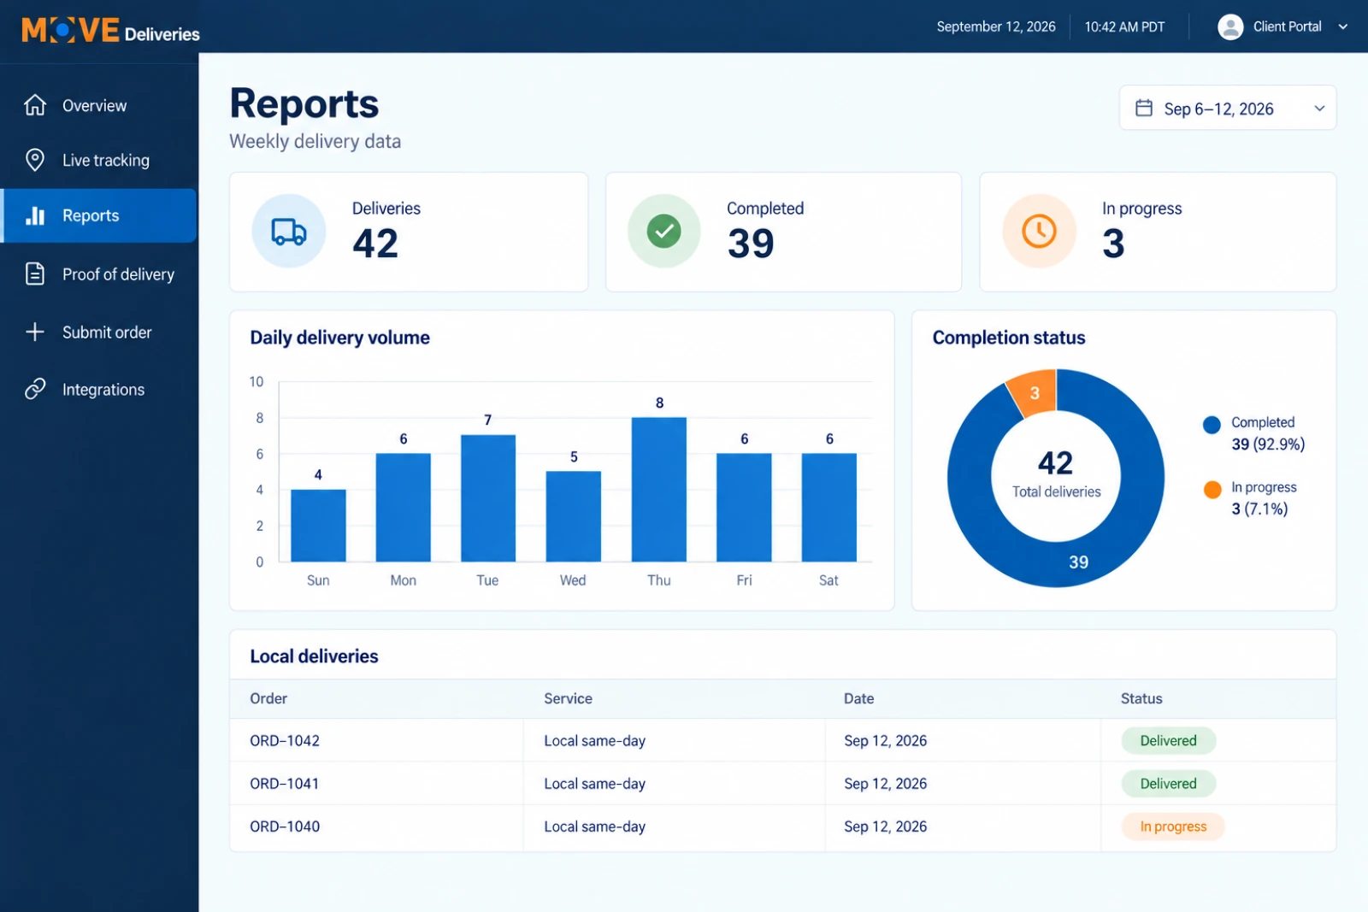Click the user avatar icon
This screenshot has height=912, width=1368.
coord(1230,26)
